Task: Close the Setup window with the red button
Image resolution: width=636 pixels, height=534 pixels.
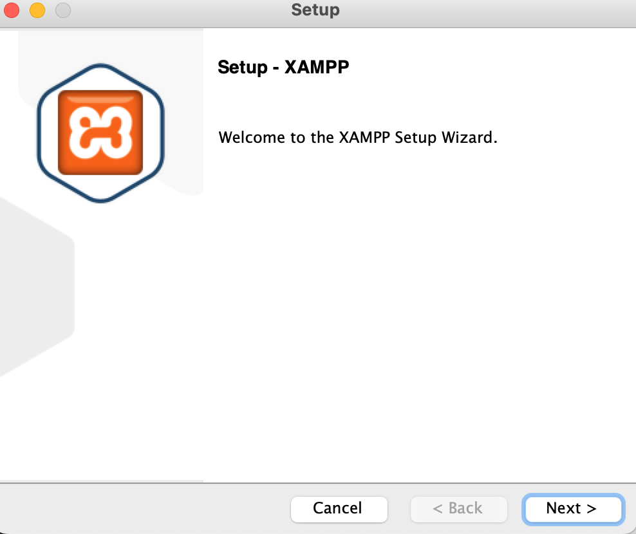Action: point(12,10)
